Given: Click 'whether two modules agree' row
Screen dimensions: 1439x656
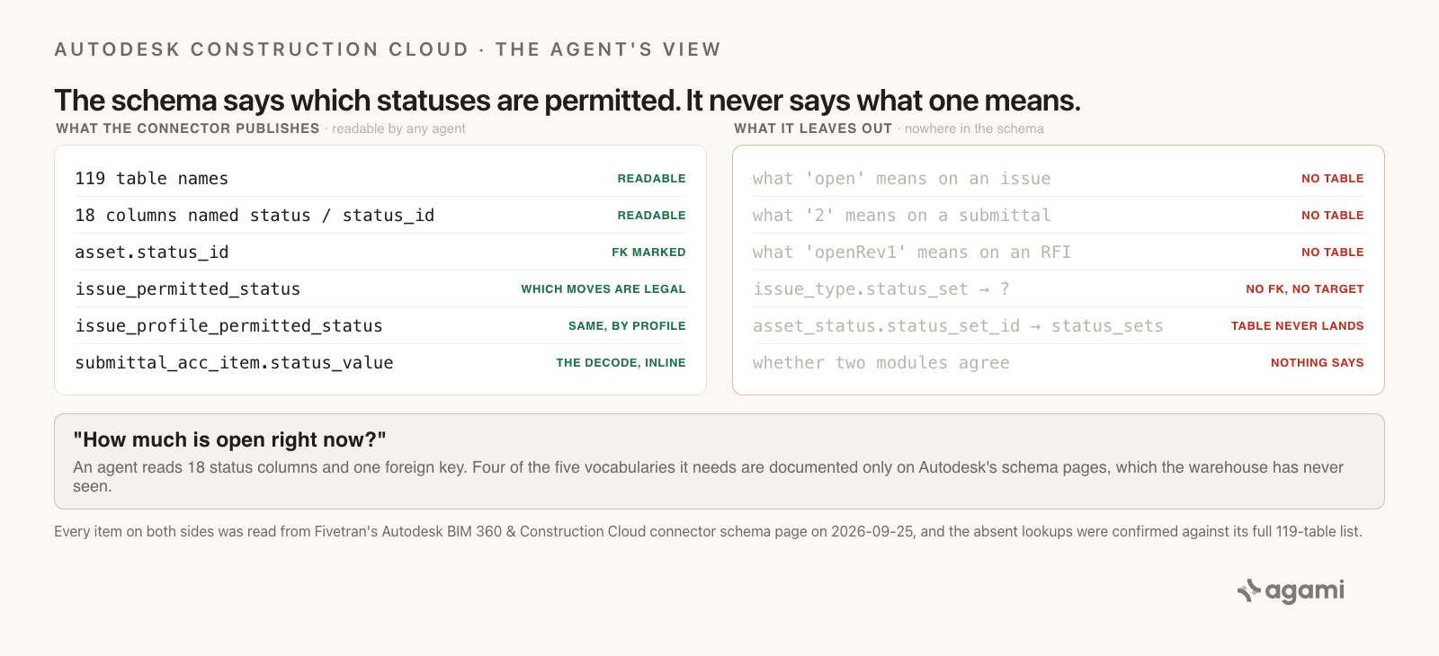Looking at the screenshot, I should [x=881, y=362].
